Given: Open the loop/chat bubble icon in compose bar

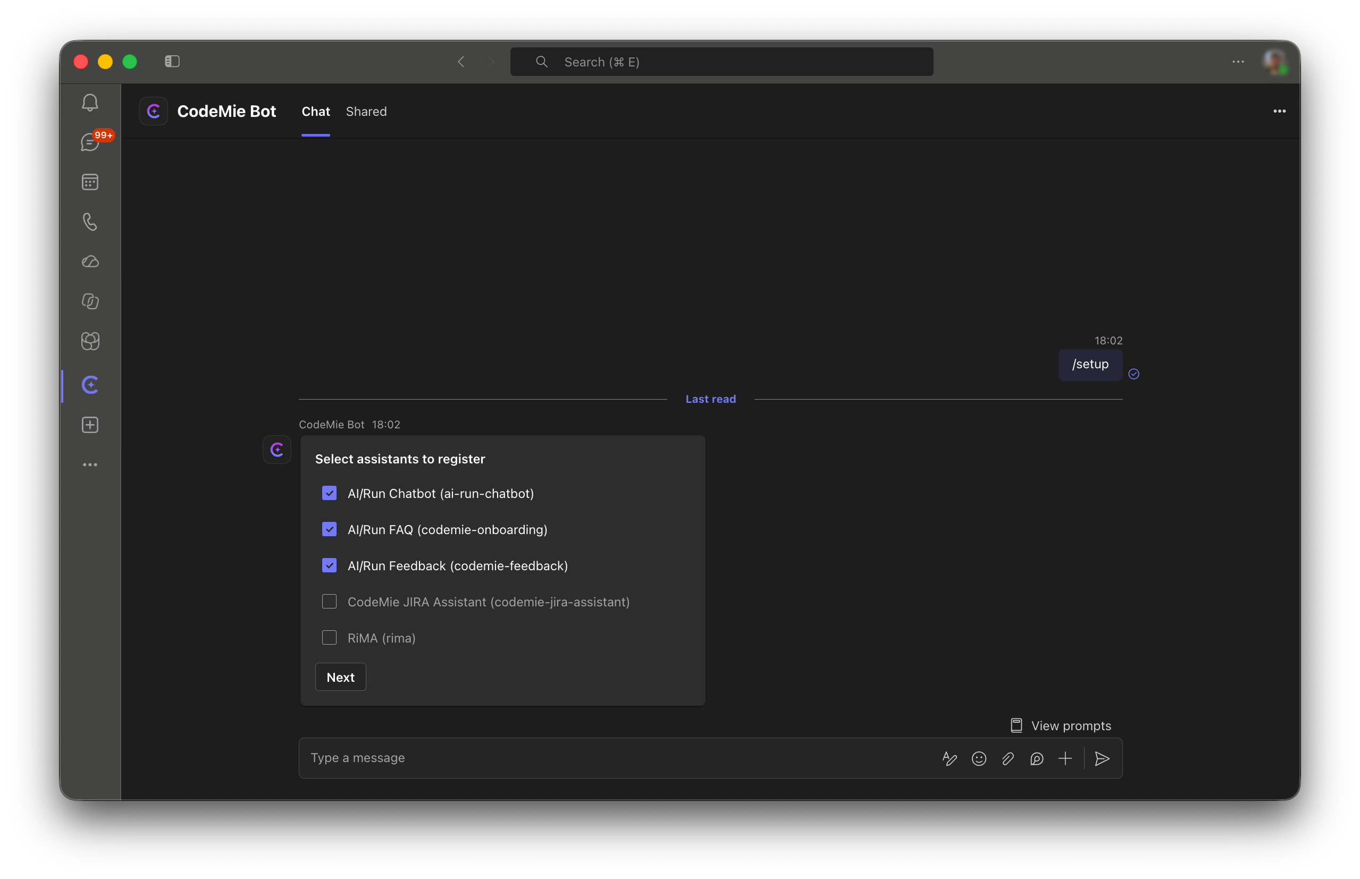Looking at the screenshot, I should [x=1036, y=758].
